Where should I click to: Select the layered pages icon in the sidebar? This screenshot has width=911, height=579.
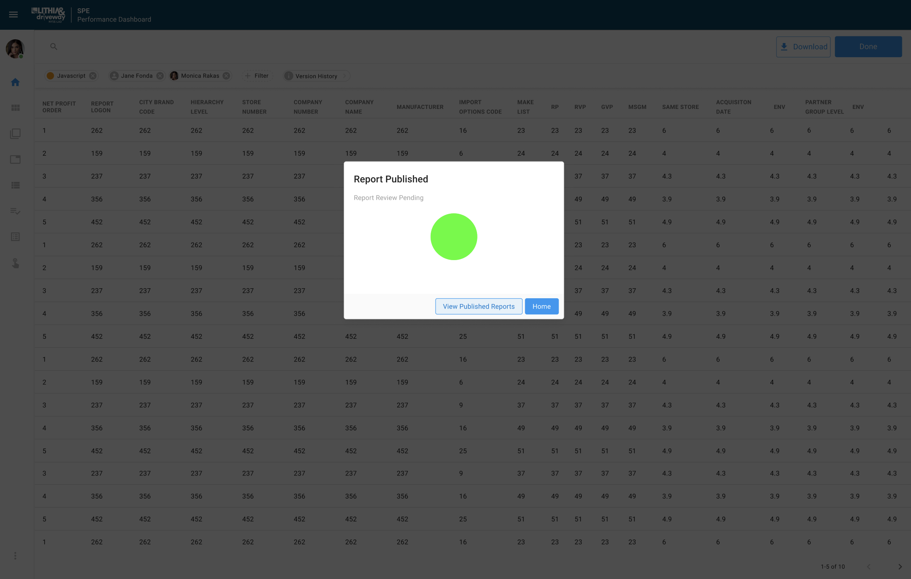click(x=15, y=133)
